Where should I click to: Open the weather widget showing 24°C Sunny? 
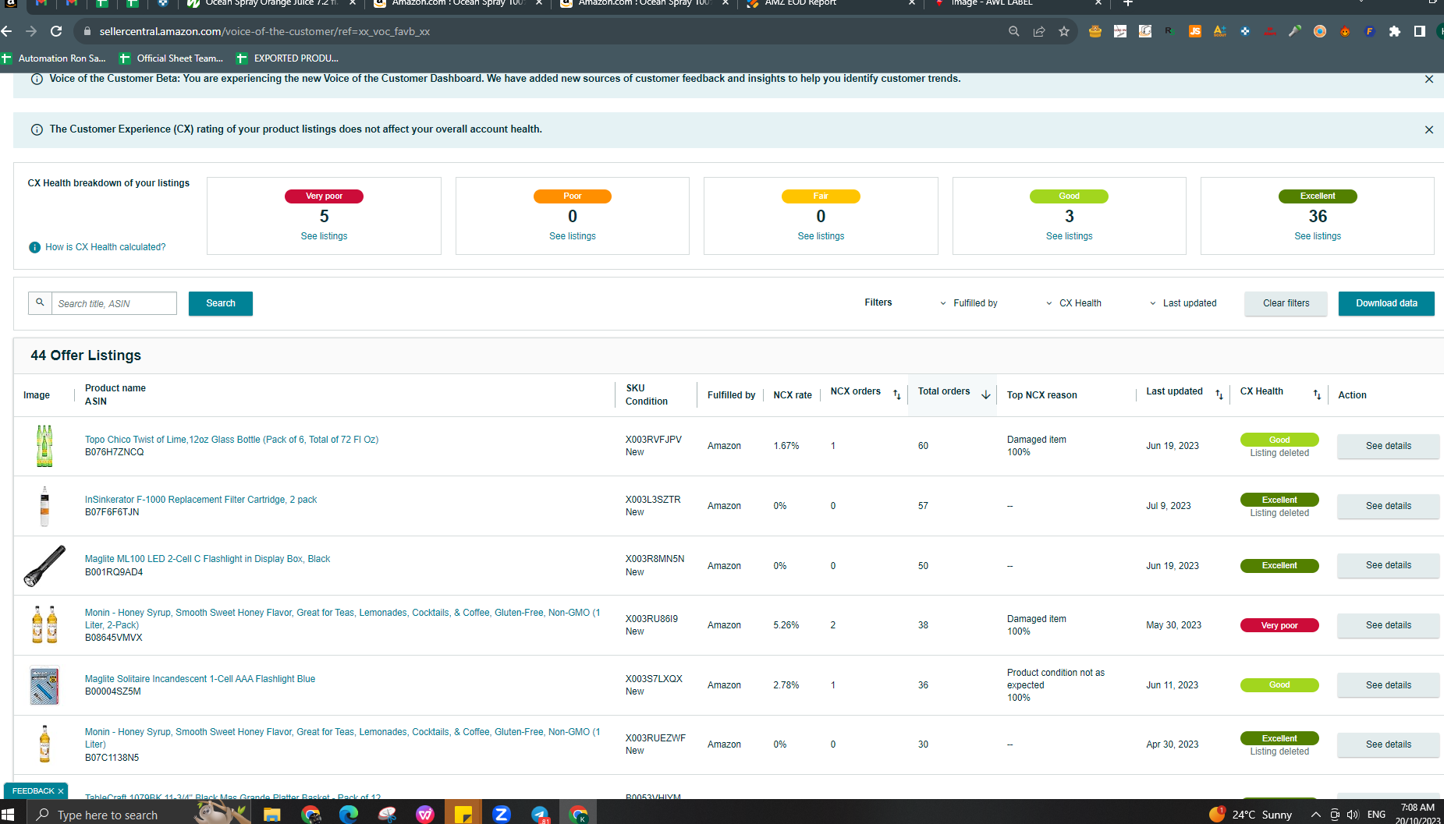1251,815
